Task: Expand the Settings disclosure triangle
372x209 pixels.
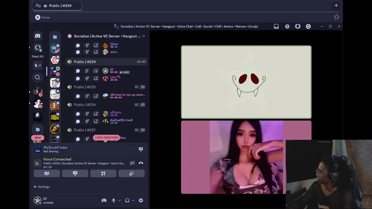Action: tap(35, 187)
